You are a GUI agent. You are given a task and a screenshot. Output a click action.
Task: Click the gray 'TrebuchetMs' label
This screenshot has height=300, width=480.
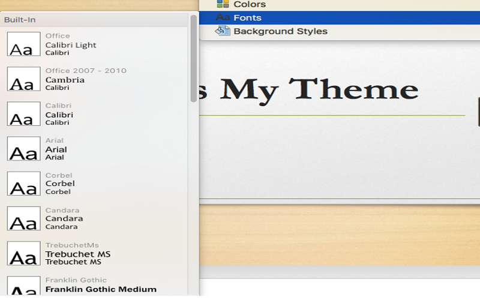point(72,245)
